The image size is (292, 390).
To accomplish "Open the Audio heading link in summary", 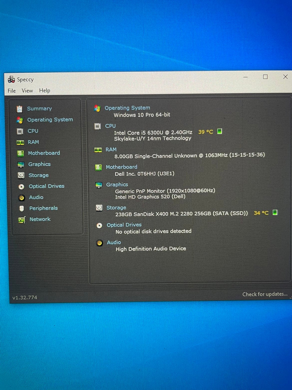I will (x=114, y=242).
